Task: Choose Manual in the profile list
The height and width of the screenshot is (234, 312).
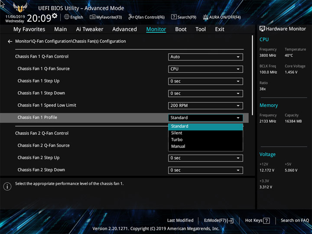Action: 205,146
